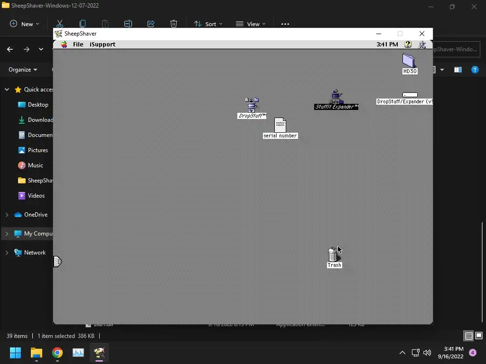Open the View dropdown in File Explorer
486x364 pixels.
pyautogui.click(x=251, y=24)
